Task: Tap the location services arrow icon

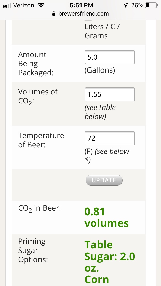Action: (125, 5)
